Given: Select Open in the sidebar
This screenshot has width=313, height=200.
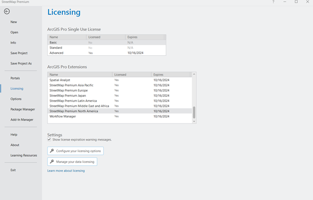Looking at the screenshot, I should (14, 32).
